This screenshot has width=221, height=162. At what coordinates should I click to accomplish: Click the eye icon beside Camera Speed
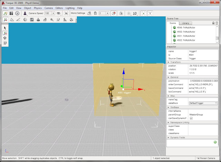pyautogui.click(x=58, y=13)
